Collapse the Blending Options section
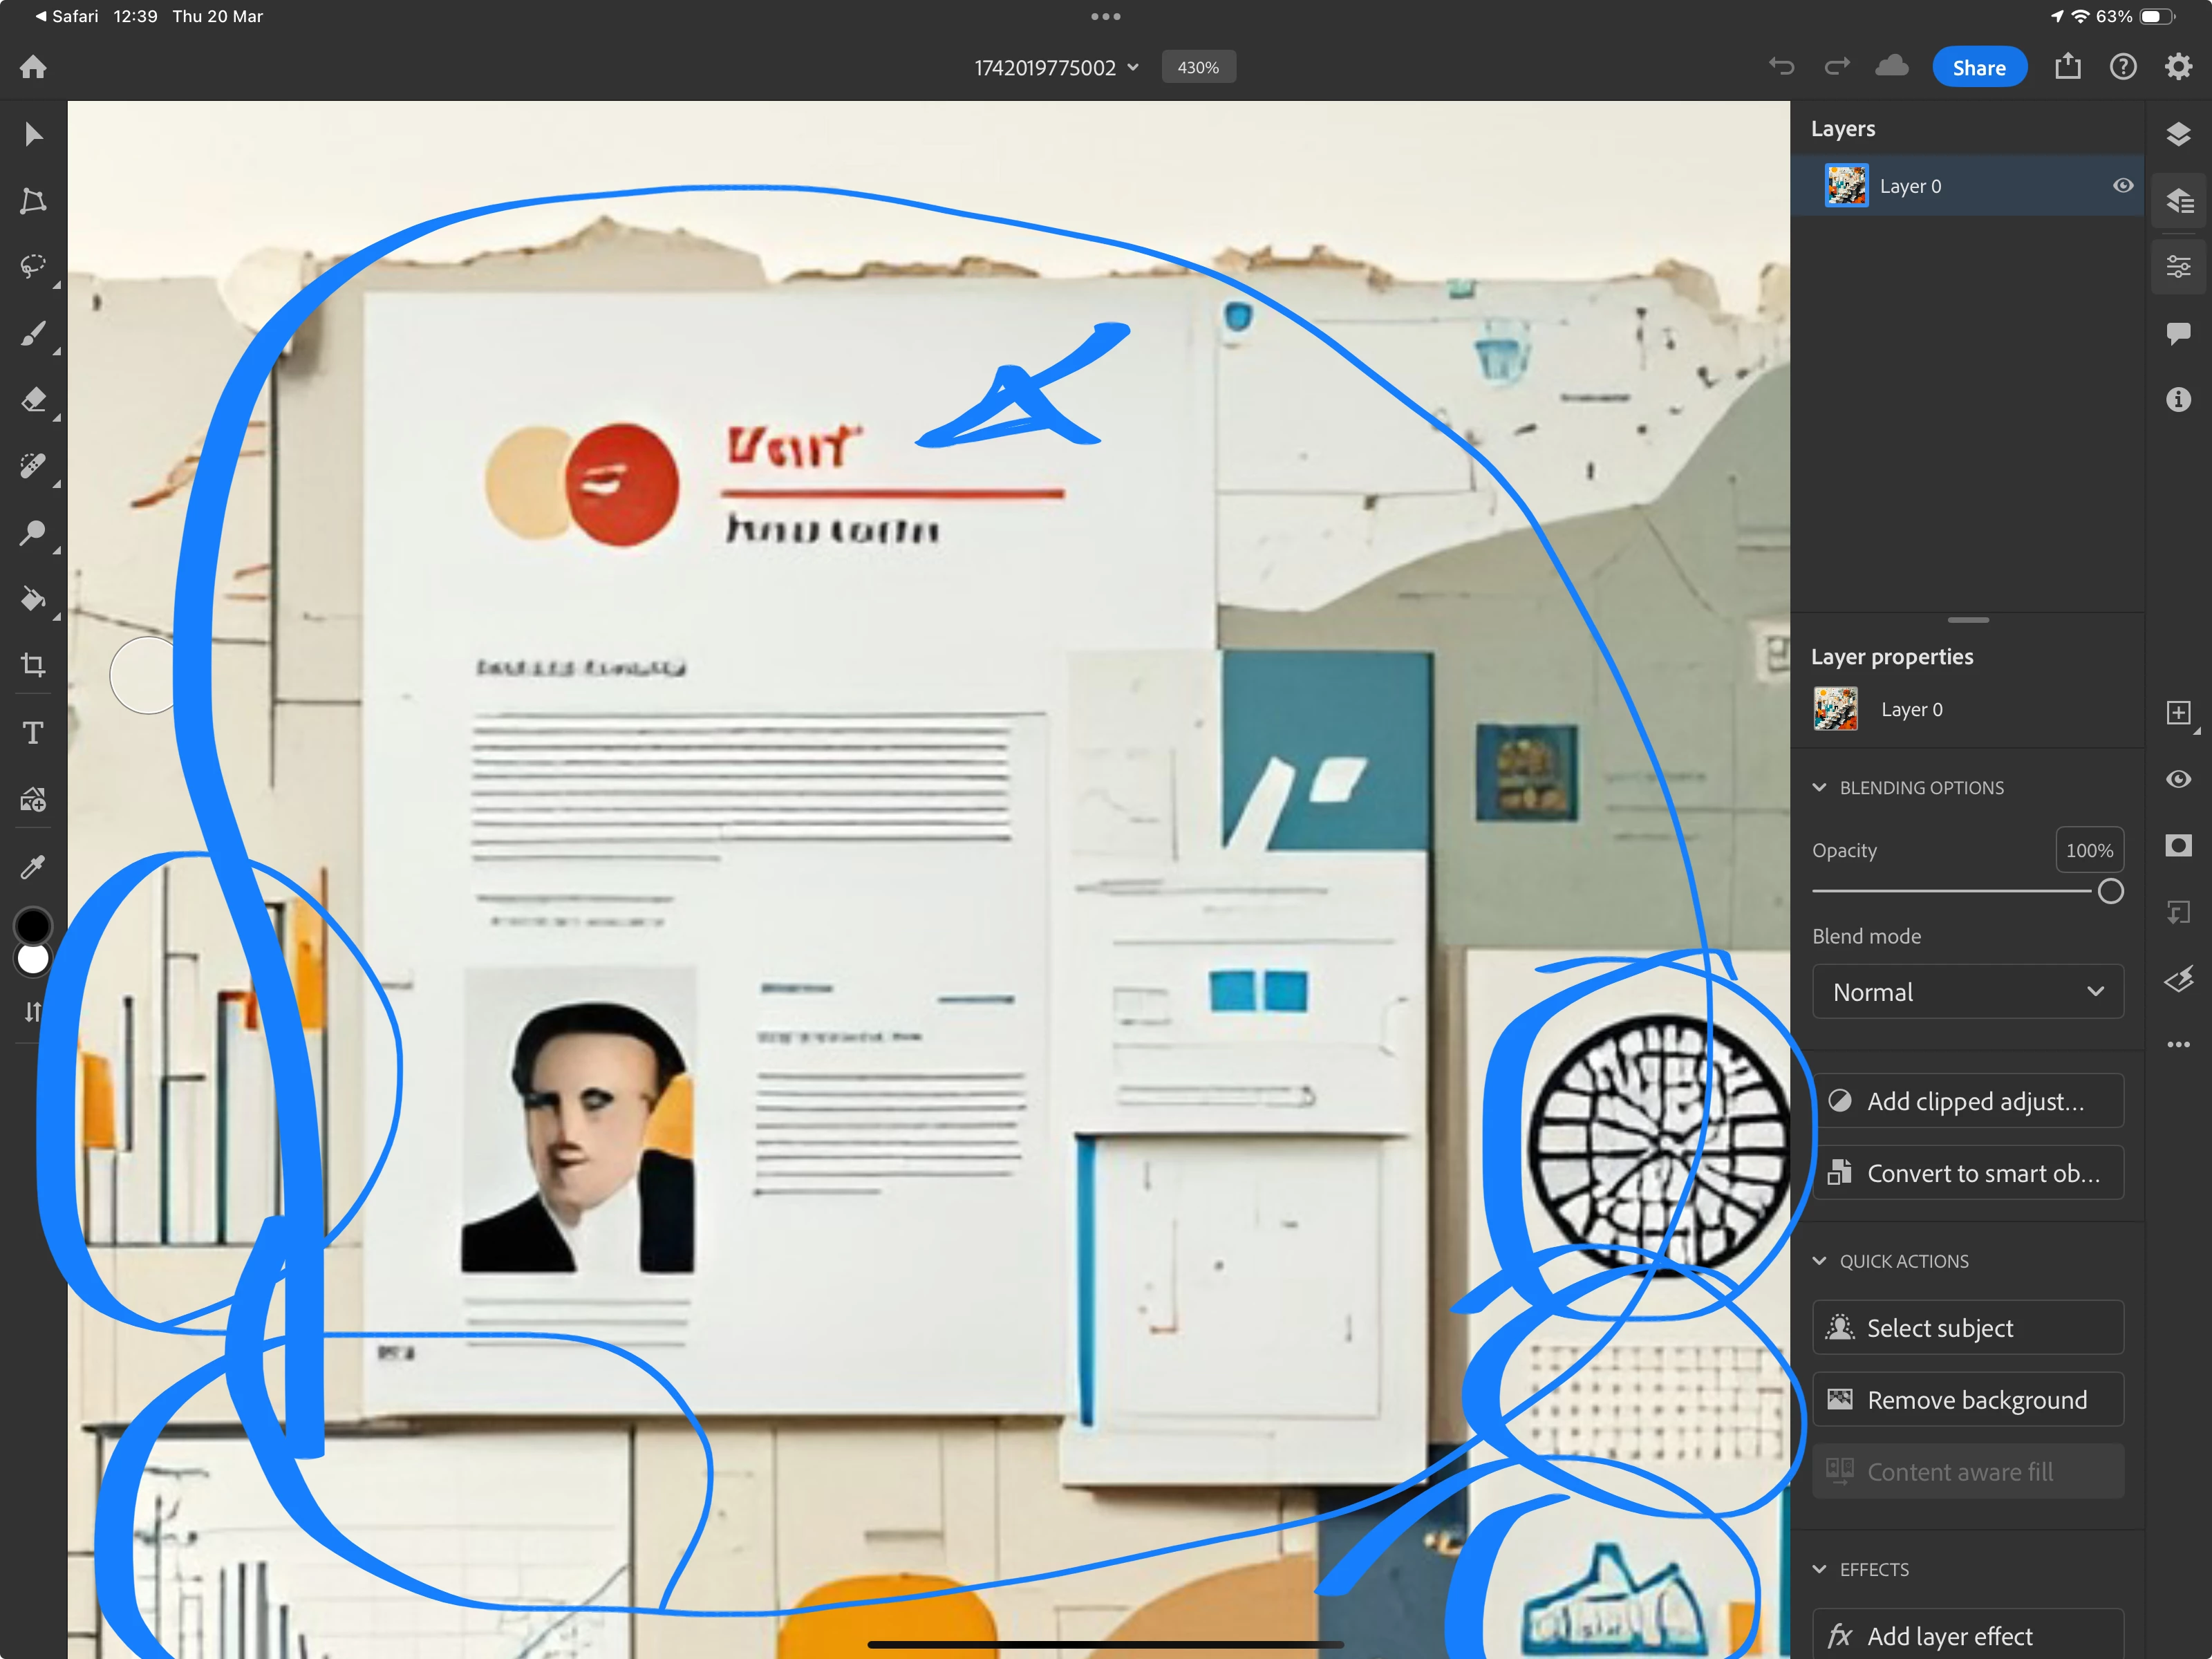Image resolution: width=2212 pixels, height=1659 pixels. pyautogui.click(x=1819, y=788)
